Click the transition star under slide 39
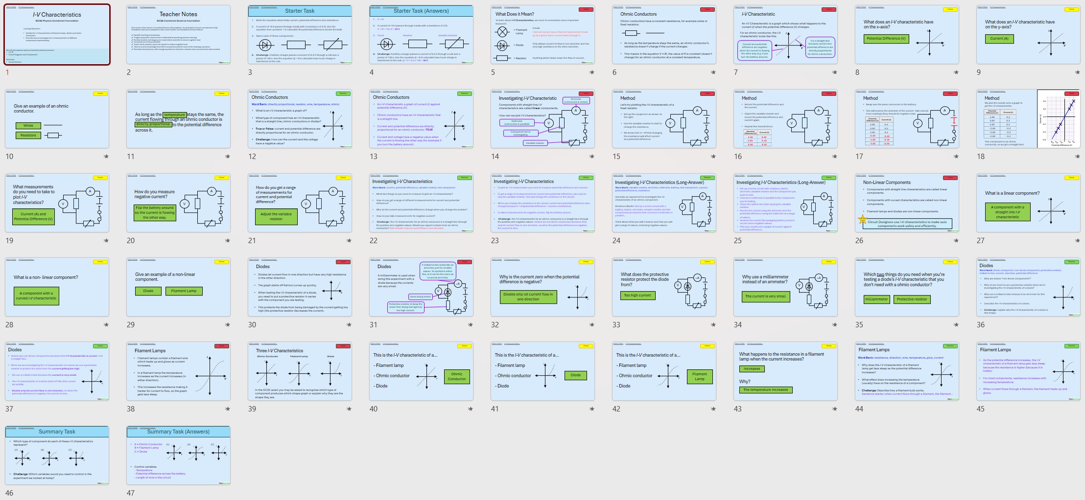This screenshot has width=1085, height=500. 349,409
